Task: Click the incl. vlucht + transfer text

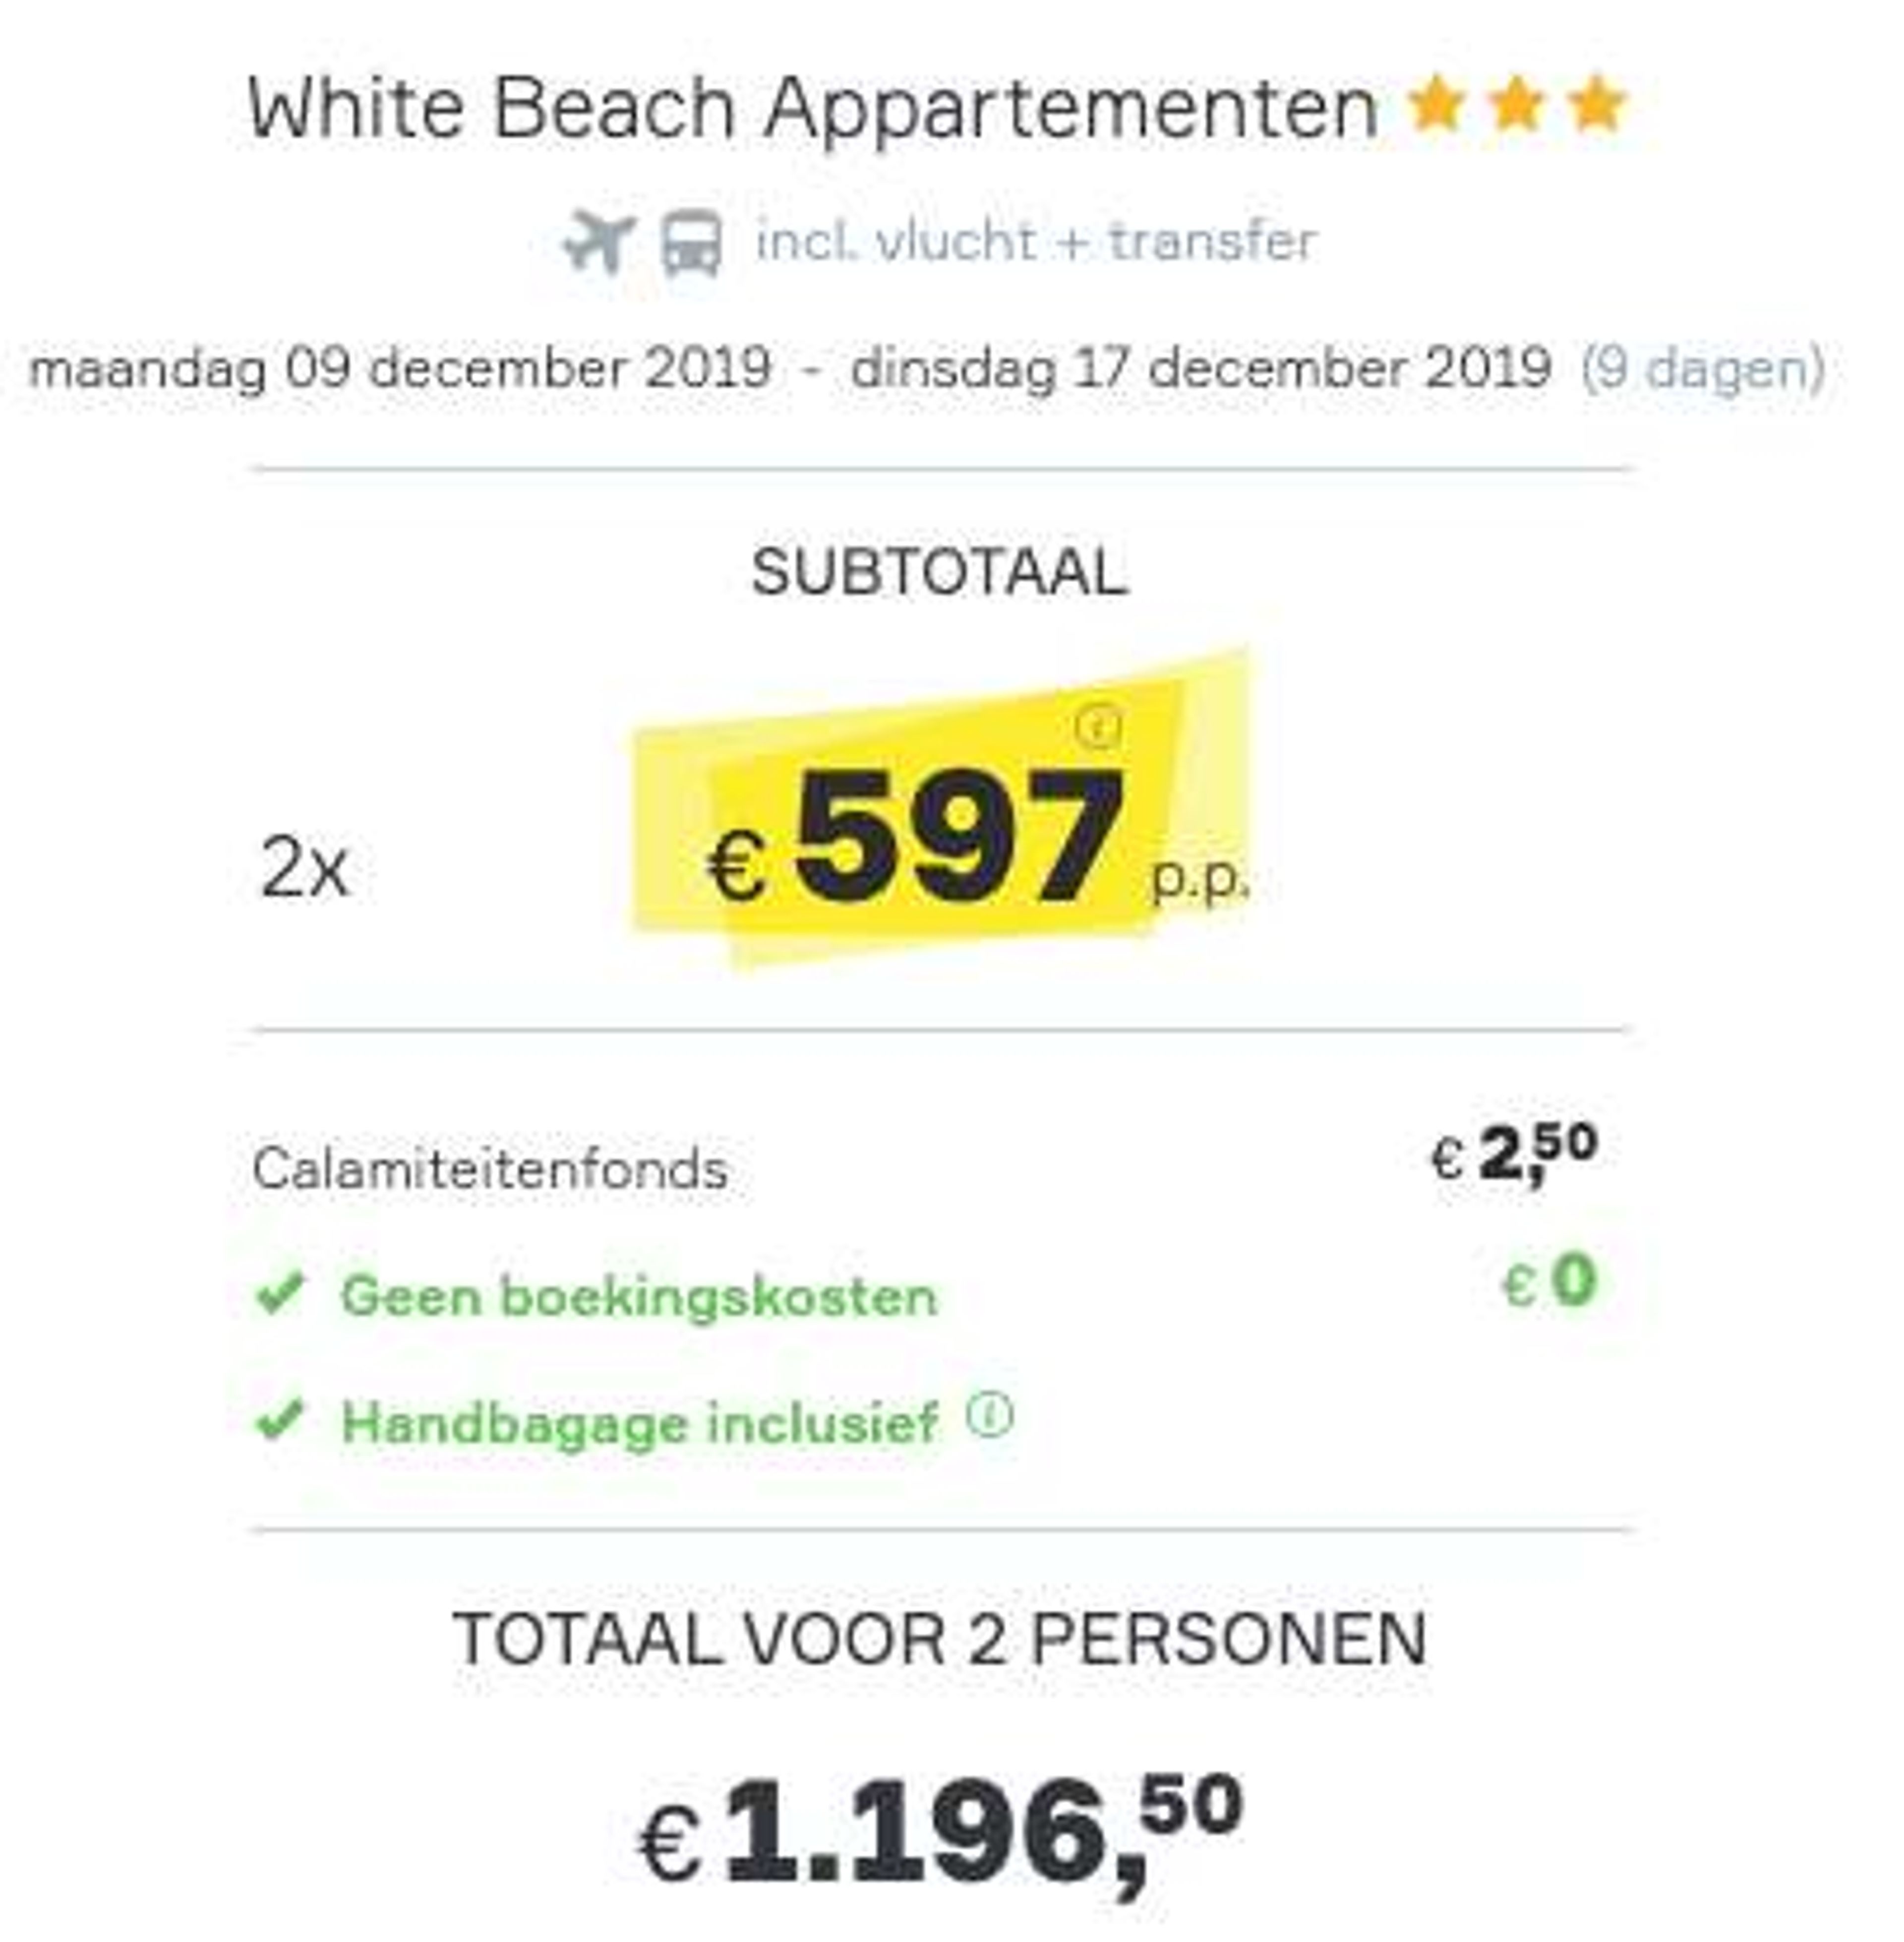Action: point(1036,242)
